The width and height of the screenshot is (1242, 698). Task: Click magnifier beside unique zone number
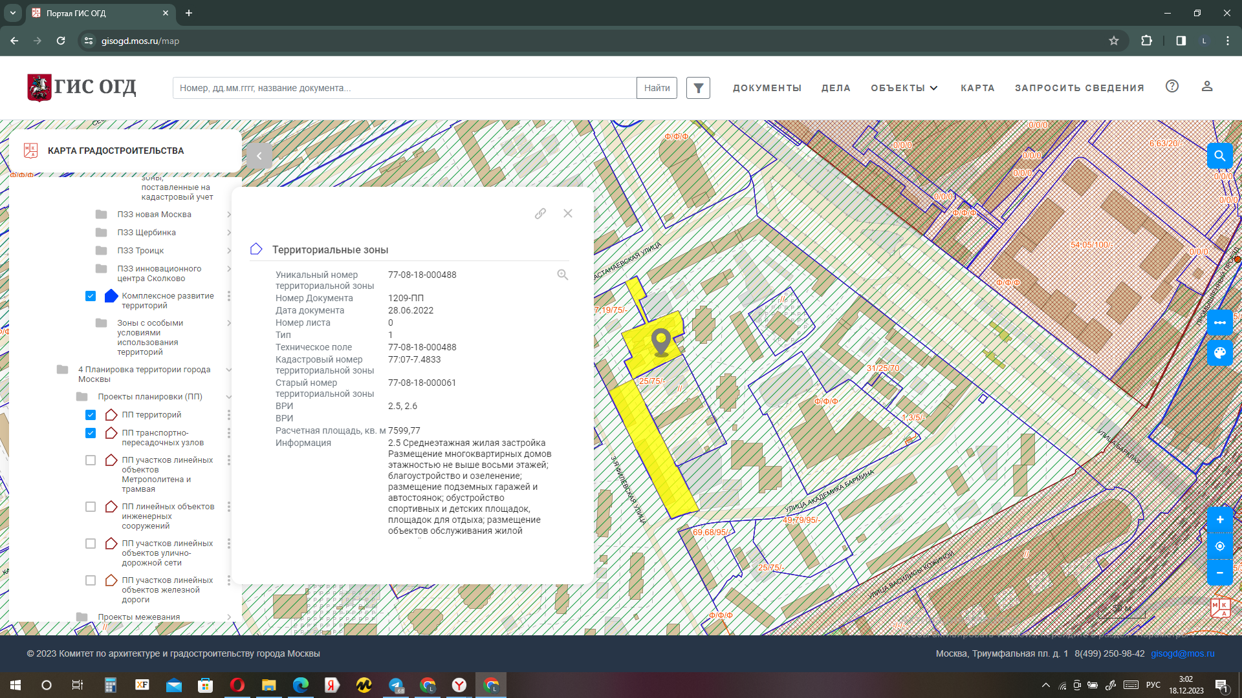563,275
